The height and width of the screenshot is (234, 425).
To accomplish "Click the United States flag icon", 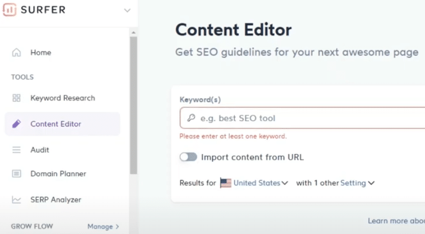I will pyautogui.click(x=225, y=183).
